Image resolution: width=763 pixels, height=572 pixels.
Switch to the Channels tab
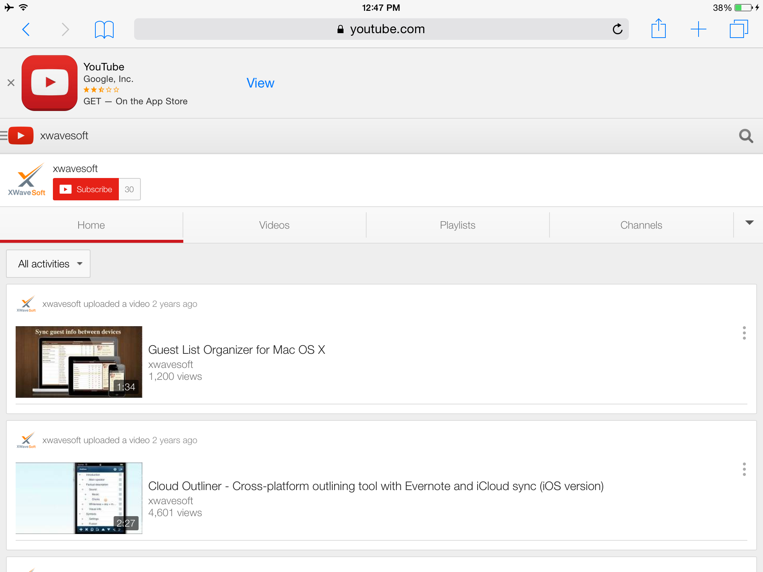[x=641, y=225]
